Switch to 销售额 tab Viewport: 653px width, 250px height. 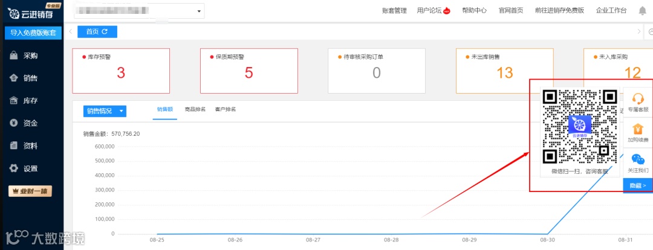[165, 109]
